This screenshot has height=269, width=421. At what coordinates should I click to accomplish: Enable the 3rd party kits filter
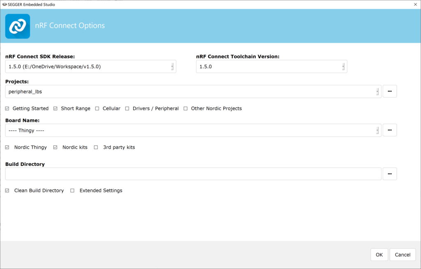coord(96,147)
